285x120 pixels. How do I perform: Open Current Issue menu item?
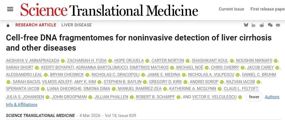(231, 9)
